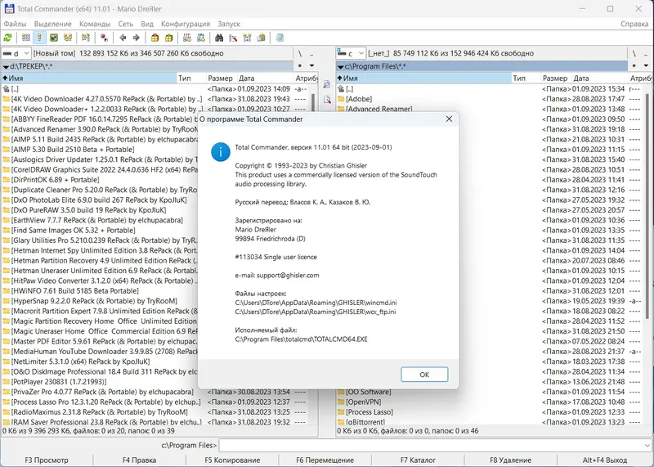This screenshot has height=467, width=654.
Task: Click the View icon in the middle bar
Action: [327, 84]
